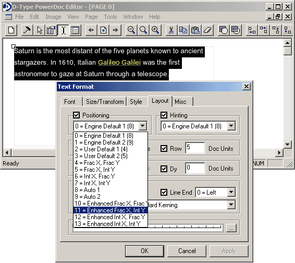
Task: Click the ellipsis button beside the ruler
Action: coord(231,228)
